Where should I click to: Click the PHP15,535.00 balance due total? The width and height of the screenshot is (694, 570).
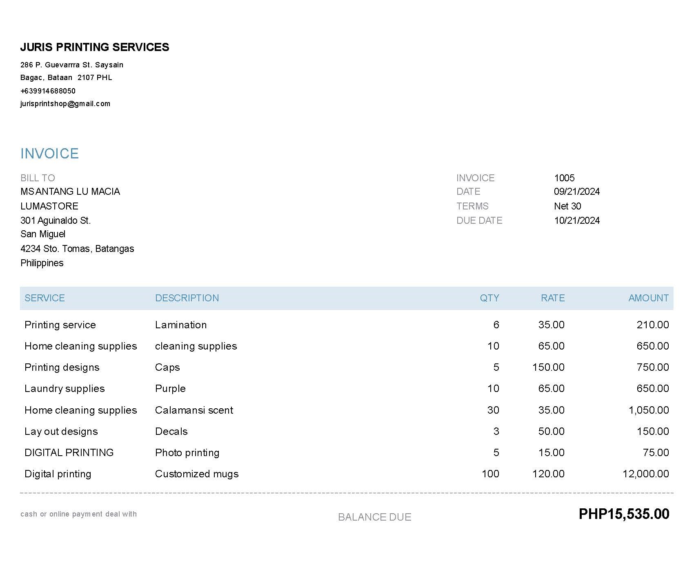tap(624, 514)
